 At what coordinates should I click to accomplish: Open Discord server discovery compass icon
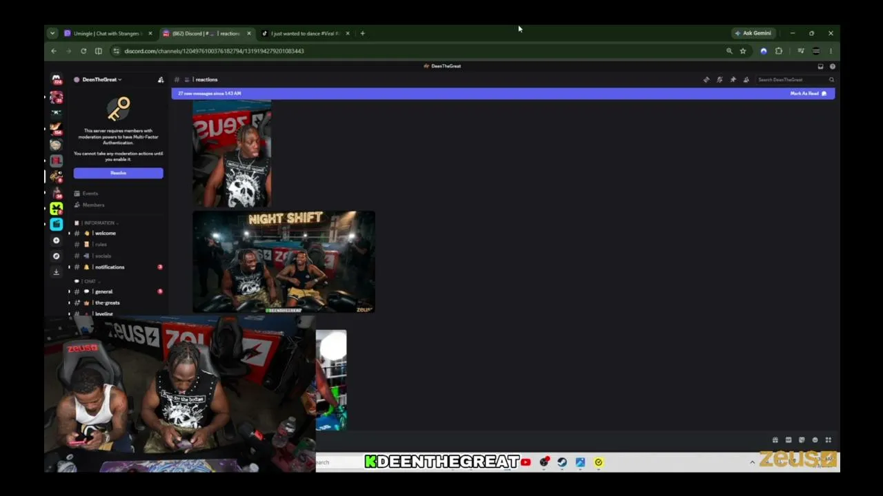pos(57,256)
